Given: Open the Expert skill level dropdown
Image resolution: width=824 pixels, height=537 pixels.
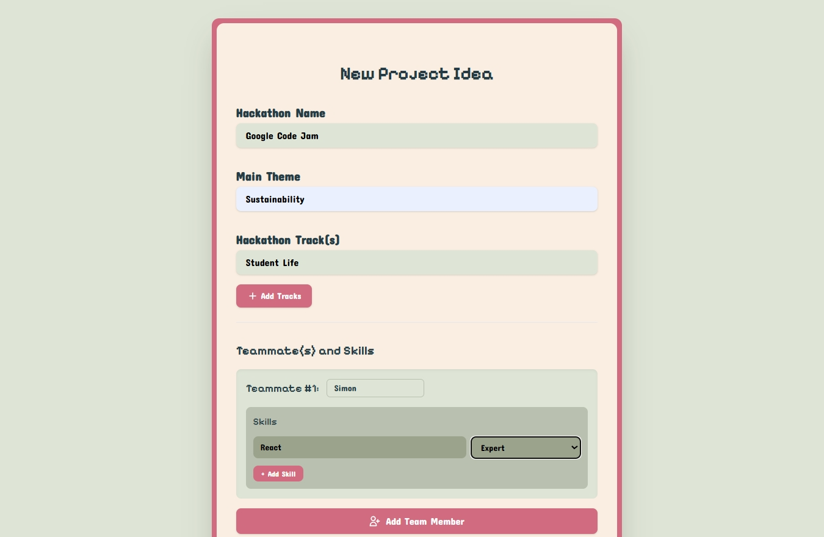Looking at the screenshot, I should [525, 448].
